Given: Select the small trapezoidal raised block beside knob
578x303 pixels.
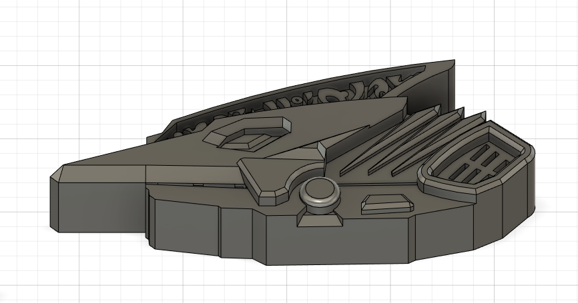Looking at the screenshot, I should click(x=387, y=204).
